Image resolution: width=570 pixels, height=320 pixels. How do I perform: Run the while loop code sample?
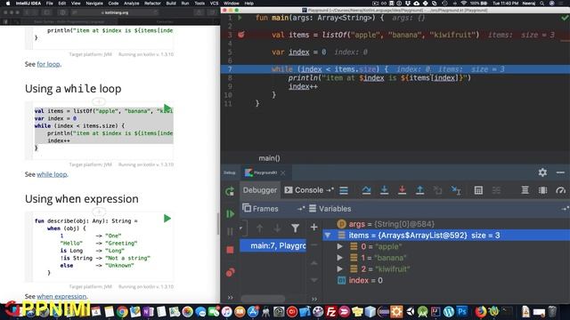pos(167,108)
